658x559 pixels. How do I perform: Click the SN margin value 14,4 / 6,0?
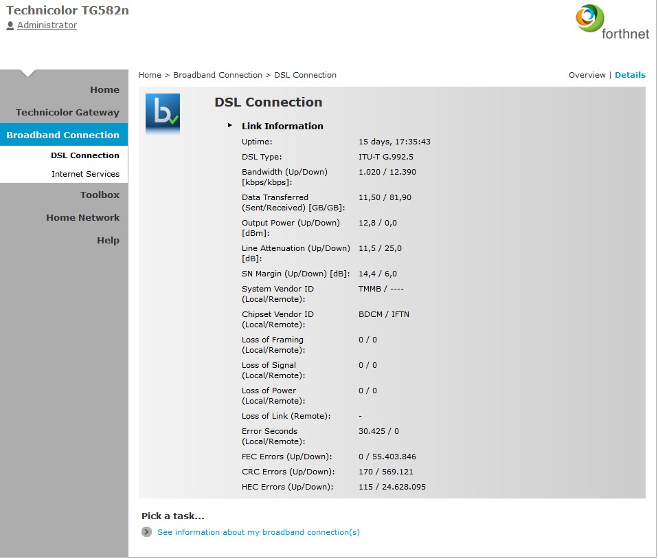[378, 274]
